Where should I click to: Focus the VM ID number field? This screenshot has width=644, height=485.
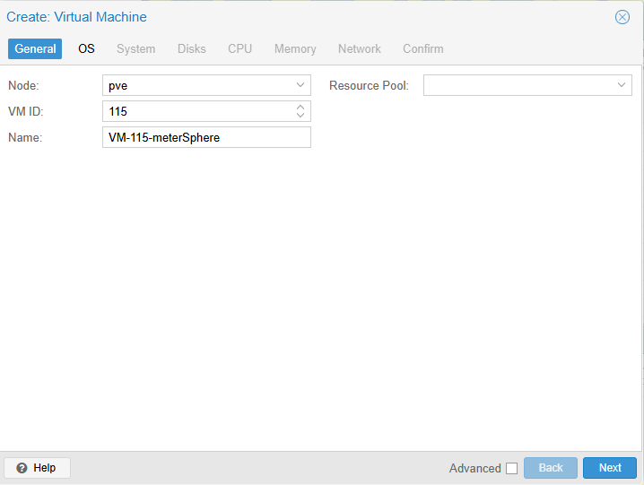point(197,111)
